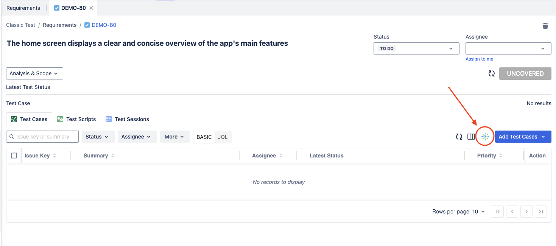Switch to the Test Scripts tab
The width and height of the screenshot is (556, 246).
(76, 119)
